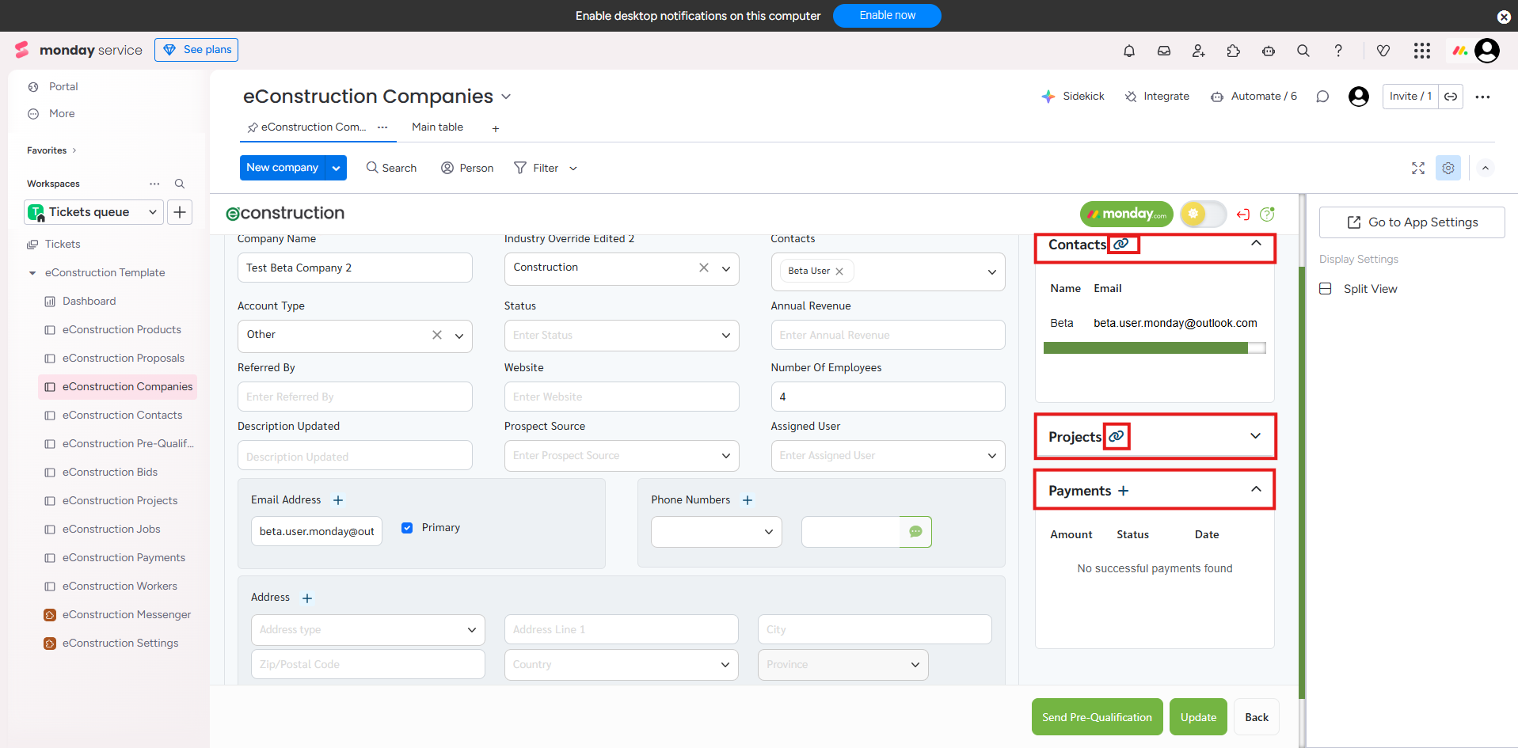
Task: Add another email address with plus icon
Action: [x=338, y=500]
